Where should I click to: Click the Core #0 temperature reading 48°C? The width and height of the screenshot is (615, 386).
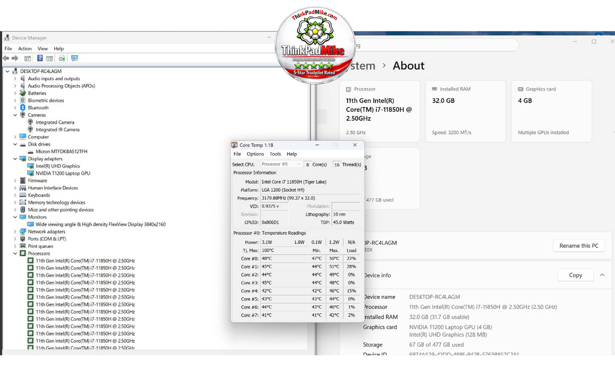[x=284, y=258]
